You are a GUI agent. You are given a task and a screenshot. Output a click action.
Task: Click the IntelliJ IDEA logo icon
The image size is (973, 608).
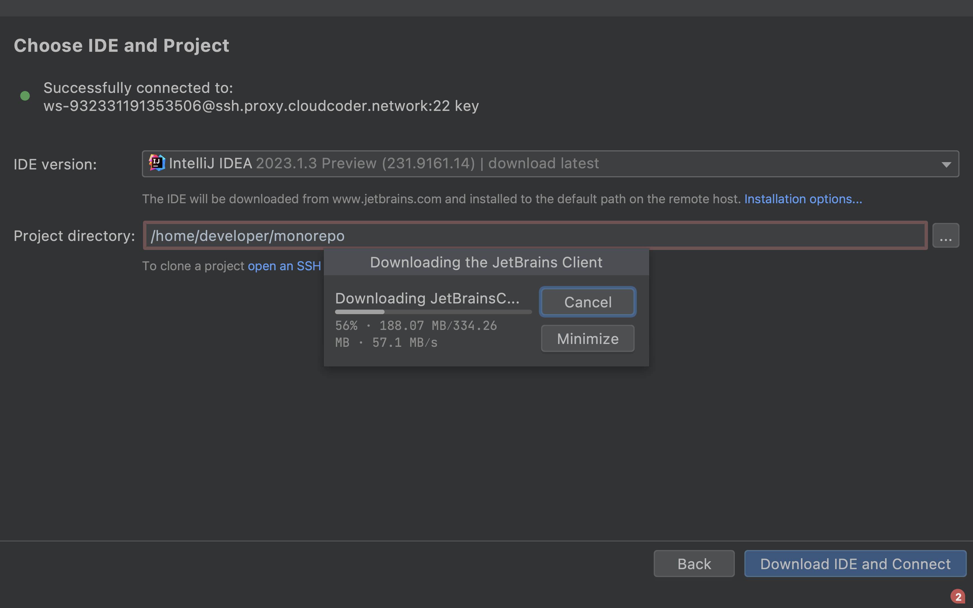pos(157,163)
